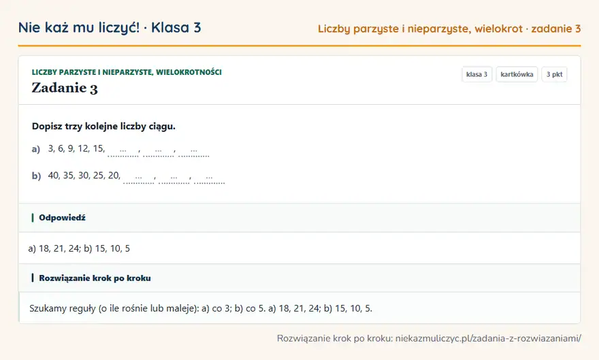Click the answer line 'a) 18, 21, 24; b) 15, 10, 5'
Viewport: 599px width, 360px height.
coord(79,248)
